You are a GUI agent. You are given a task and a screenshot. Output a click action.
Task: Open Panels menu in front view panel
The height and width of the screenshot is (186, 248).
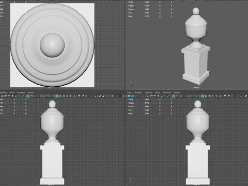[x=31, y=92]
